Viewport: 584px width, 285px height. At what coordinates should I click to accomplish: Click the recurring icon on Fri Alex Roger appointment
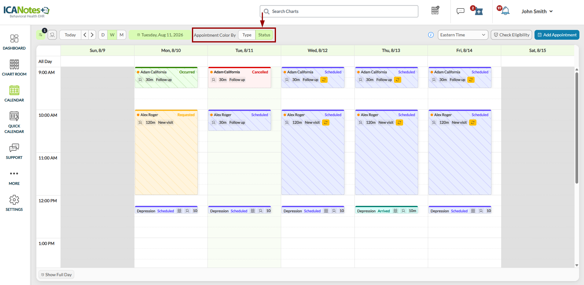(473, 122)
